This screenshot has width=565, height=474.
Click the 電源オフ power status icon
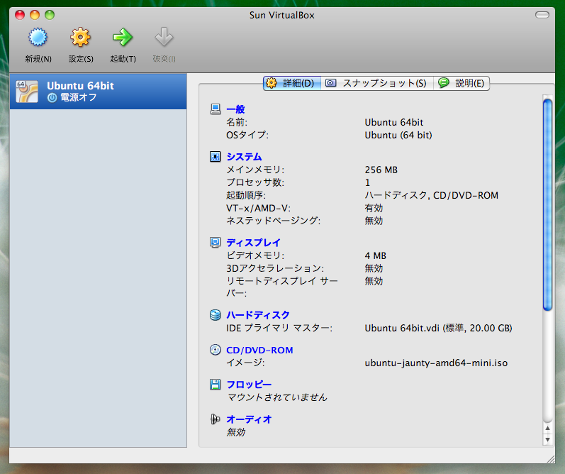pos(52,98)
